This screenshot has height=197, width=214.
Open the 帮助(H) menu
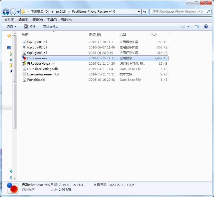[x=66, y=20]
